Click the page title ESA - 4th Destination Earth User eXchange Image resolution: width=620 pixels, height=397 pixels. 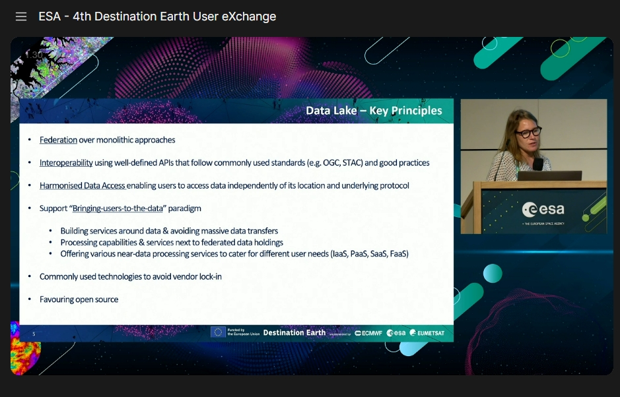pyautogui.click(x=157, y=16)
